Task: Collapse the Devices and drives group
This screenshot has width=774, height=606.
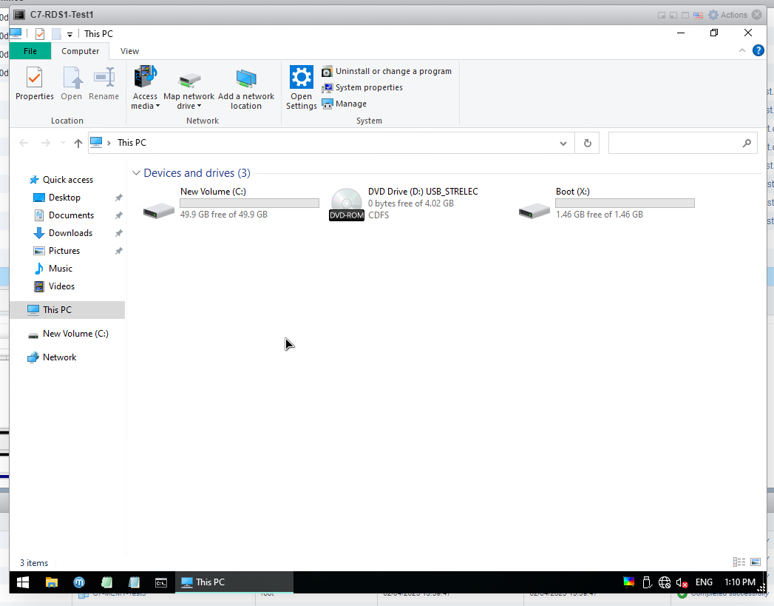Action: [136, 173]
